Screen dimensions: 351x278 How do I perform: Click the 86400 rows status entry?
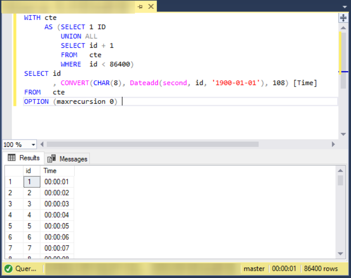point(321,269)
